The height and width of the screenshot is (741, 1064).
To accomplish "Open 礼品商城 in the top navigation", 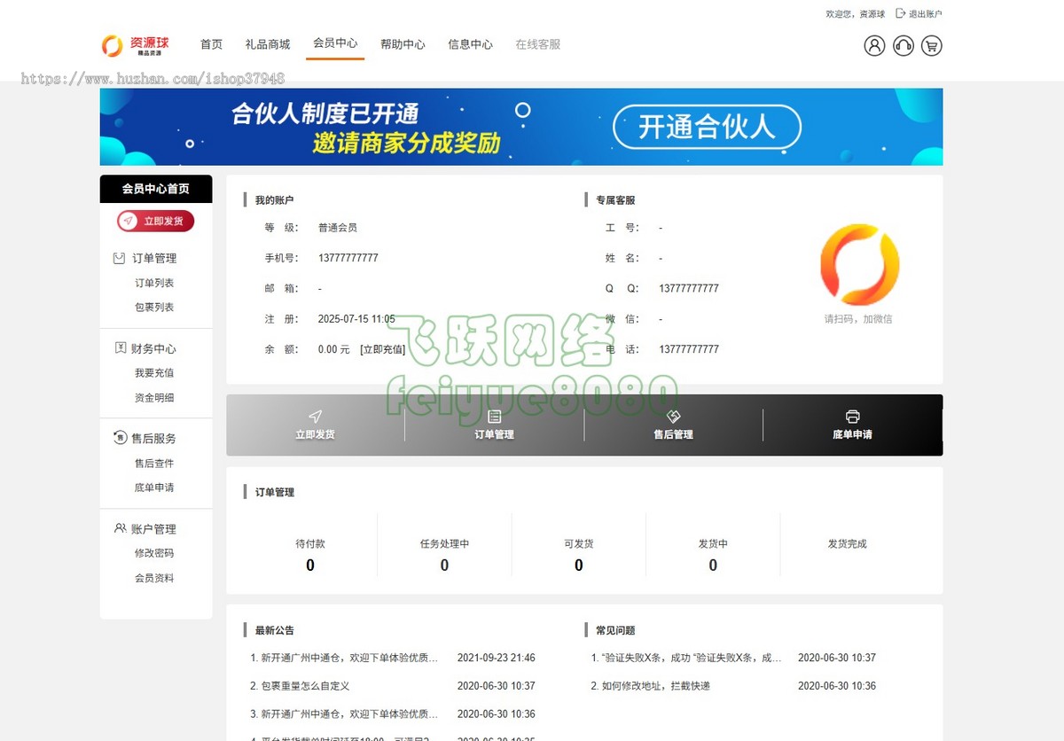I will tap(268, 44).
